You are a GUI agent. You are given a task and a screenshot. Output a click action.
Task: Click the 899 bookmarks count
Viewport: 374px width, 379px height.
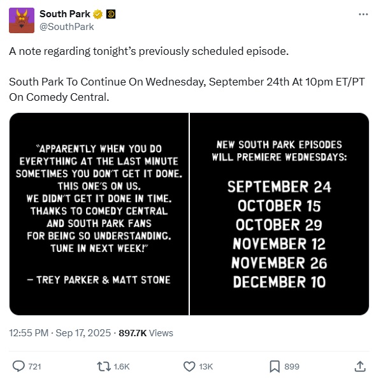click(292, 367)
